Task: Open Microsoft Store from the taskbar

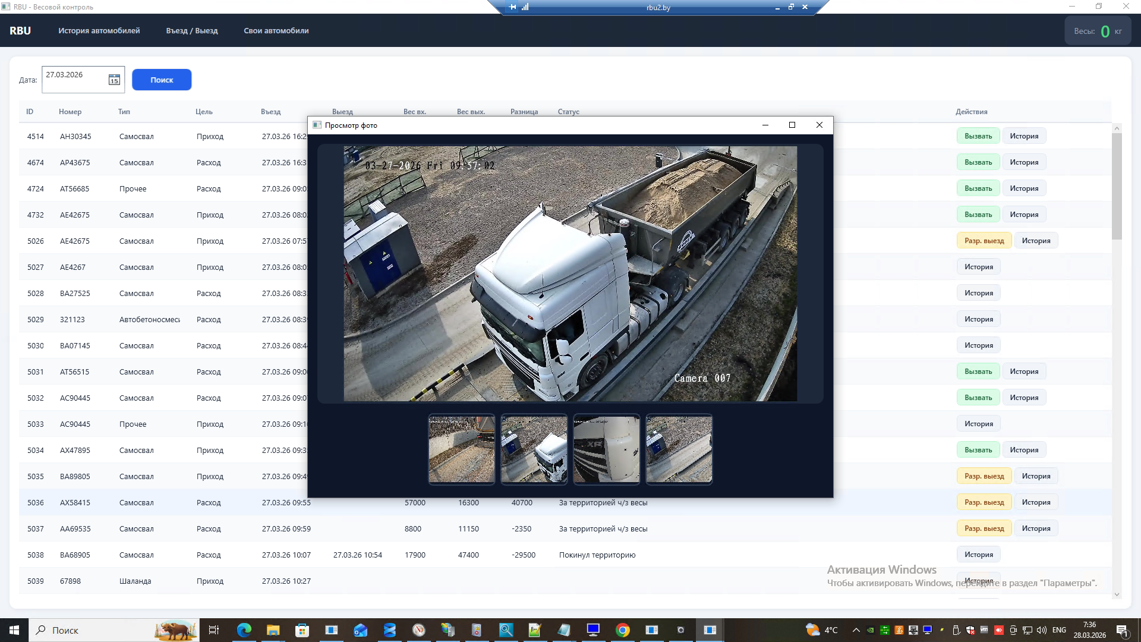Action: pyautogui.click(x=302, y=630)
